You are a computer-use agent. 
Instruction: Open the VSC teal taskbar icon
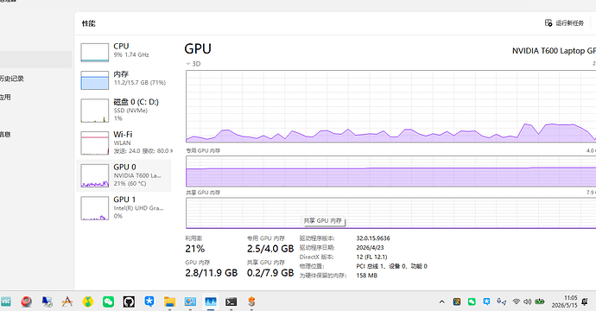tap(6, 301)
